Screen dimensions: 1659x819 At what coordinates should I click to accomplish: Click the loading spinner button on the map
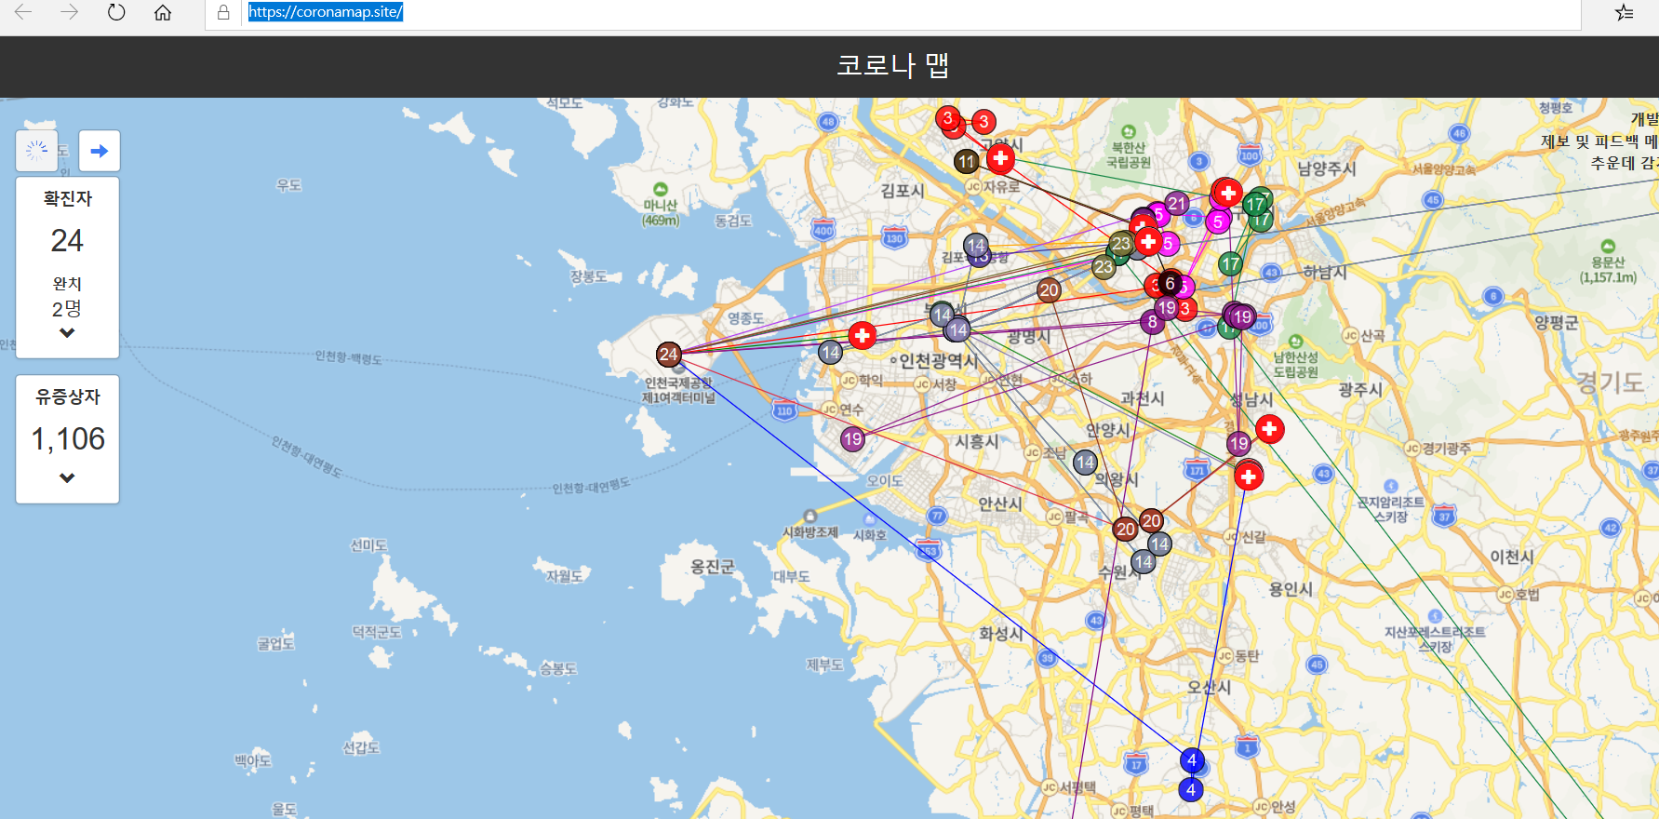click(36, 150)
